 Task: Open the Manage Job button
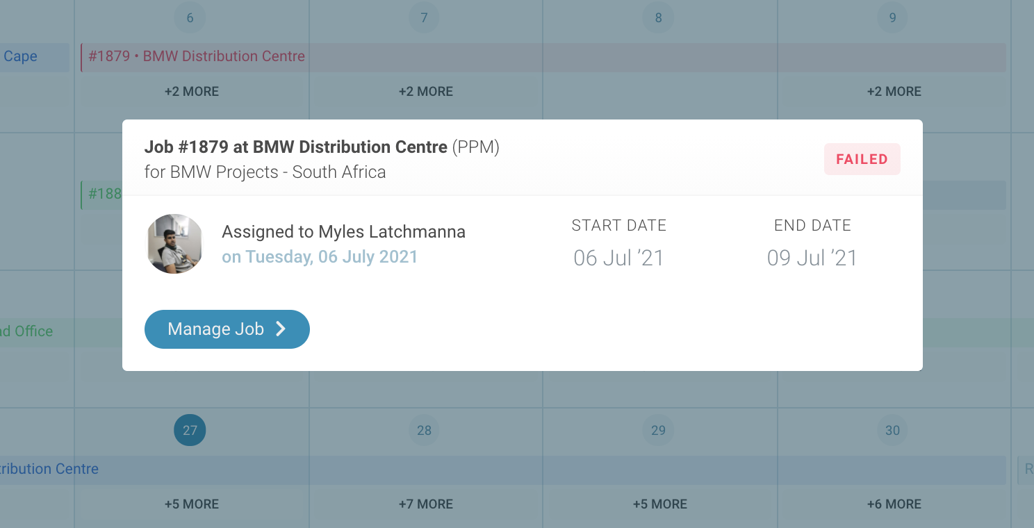227,329
